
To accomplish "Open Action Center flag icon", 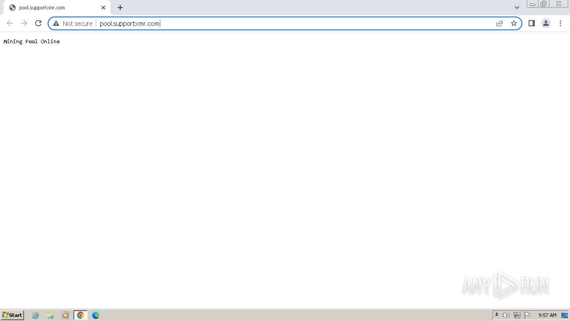I will click(x=528, y=315).
